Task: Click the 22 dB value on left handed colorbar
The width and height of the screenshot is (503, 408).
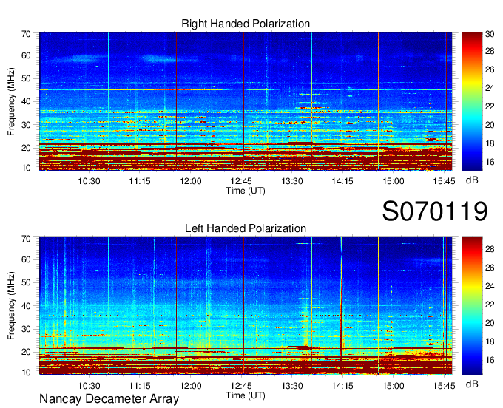Action: click(x=490, y=305)
